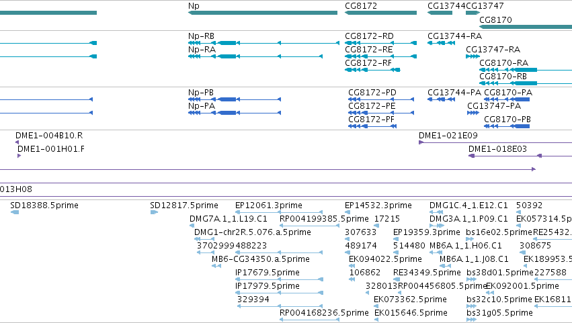Viewport: 572px width, 323px height.
Task: Select the EP14532.3prime EST label
Action: tap(378, 205)
